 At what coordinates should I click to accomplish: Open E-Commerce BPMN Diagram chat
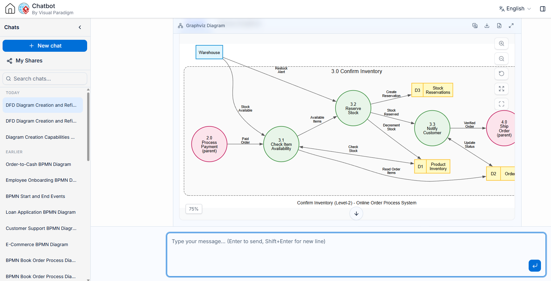coord(43,244)
